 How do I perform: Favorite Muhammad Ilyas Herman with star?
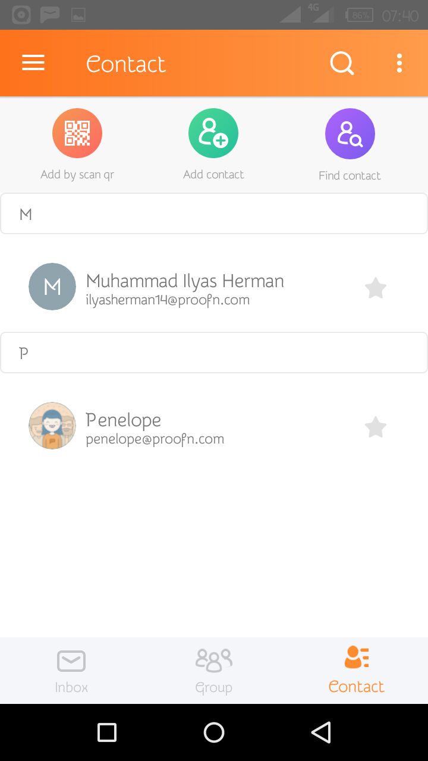(375, 288)
